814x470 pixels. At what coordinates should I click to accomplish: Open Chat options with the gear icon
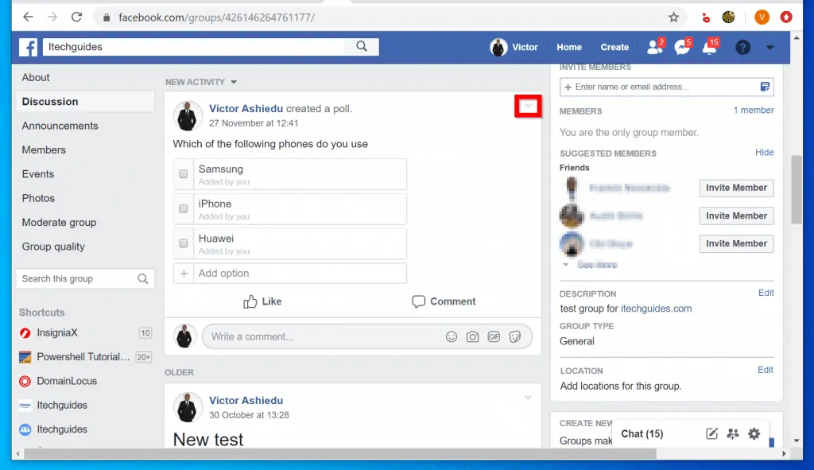(x=754, y=433)
